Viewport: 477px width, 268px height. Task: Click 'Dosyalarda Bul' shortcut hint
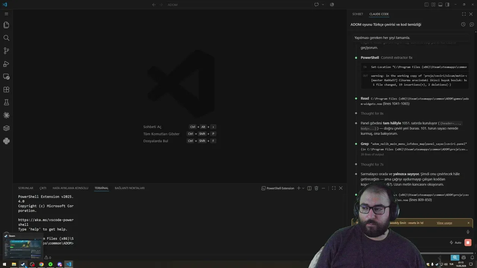[x=156, y=141]
